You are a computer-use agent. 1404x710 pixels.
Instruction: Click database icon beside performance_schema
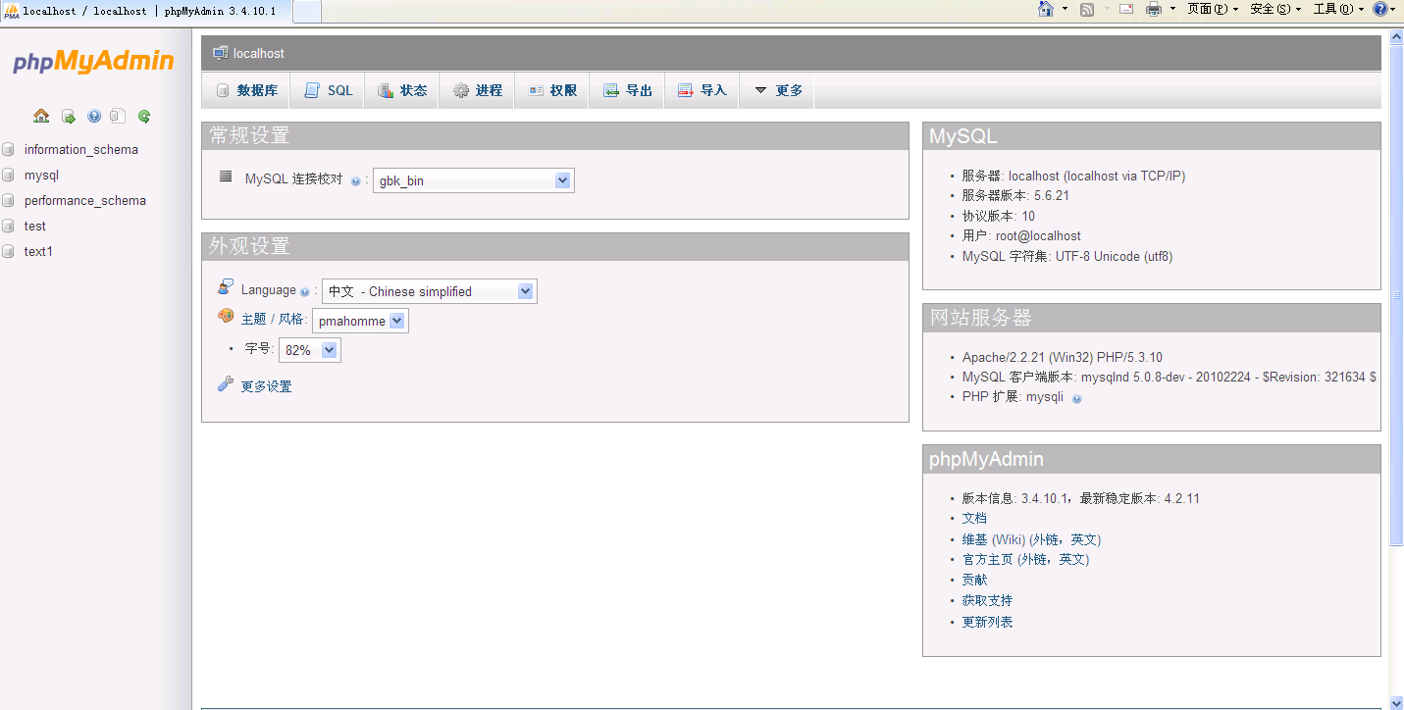pyautogui.click(x=9, y=201)
